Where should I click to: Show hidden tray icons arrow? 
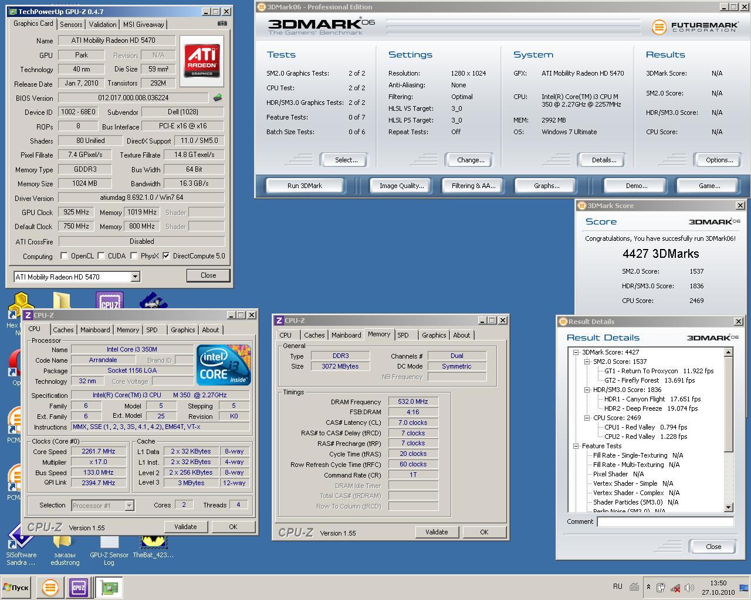point(648,587)
